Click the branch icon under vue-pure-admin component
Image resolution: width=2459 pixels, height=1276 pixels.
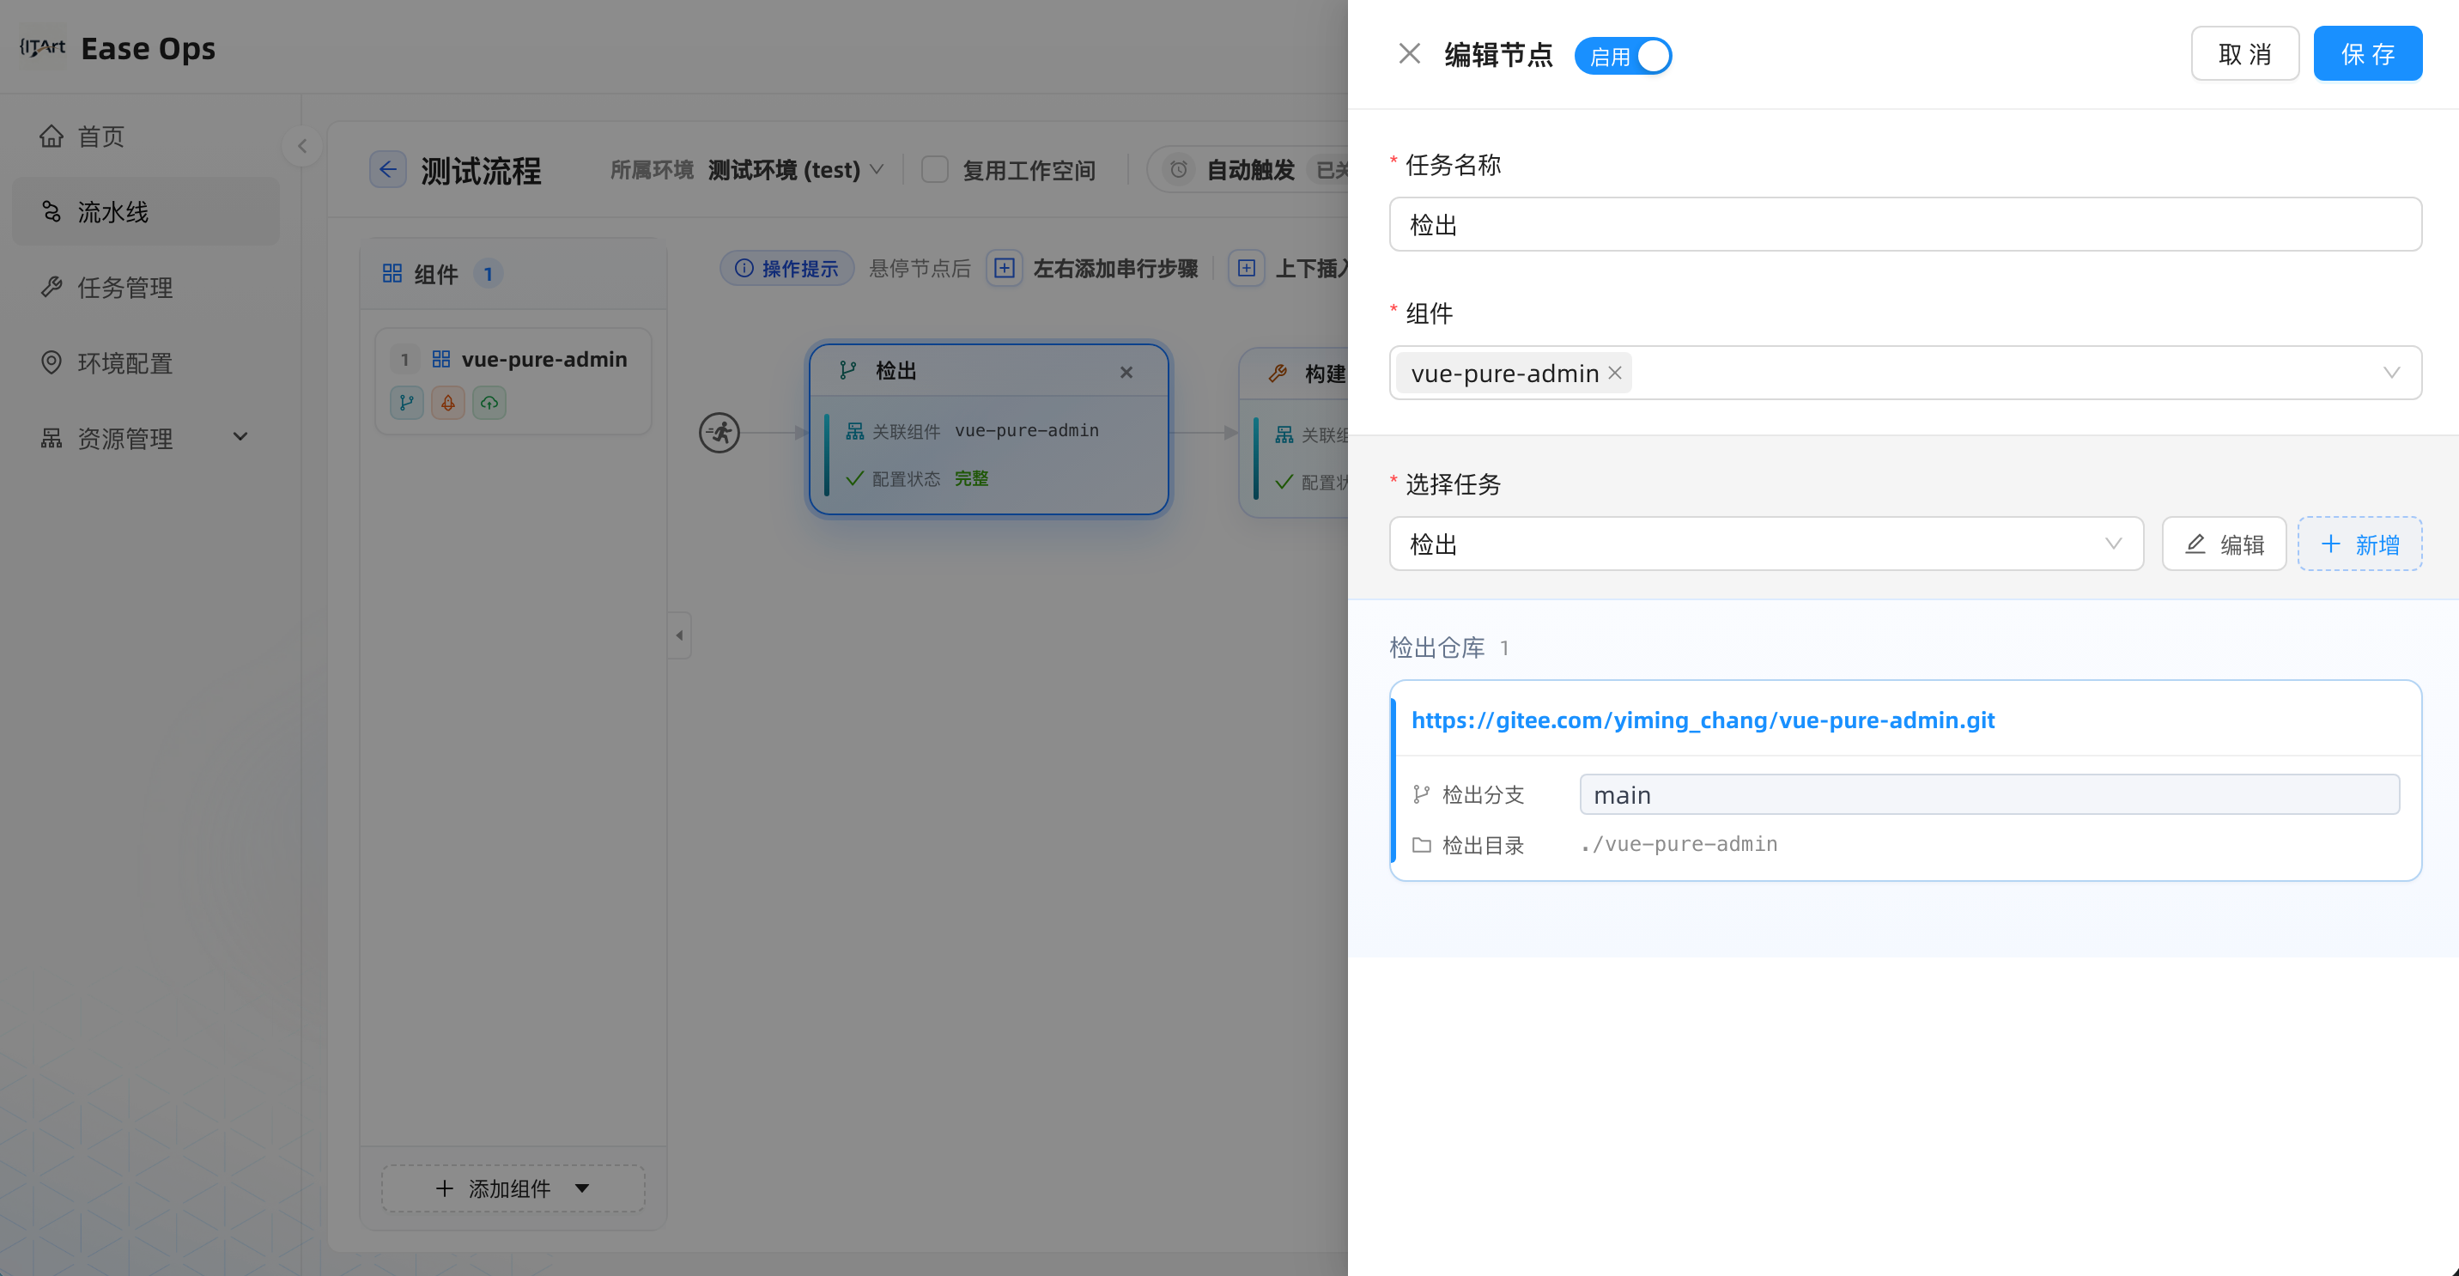(x=407, y=403)
